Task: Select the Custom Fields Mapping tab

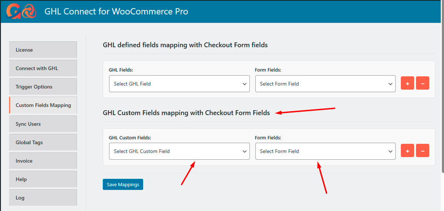Action: 43,105
